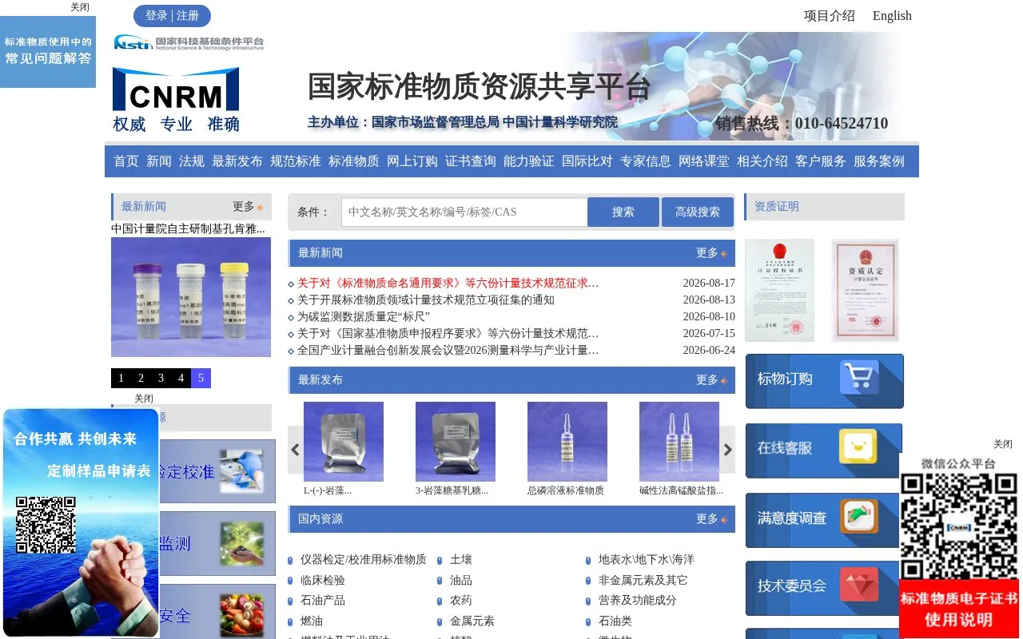Click the 登录 | 注册 button

point(173,16)
